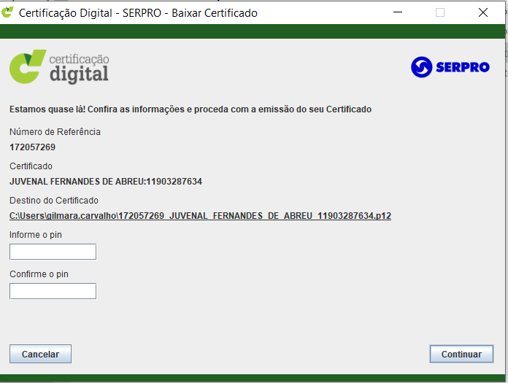Click the 'Certificado' label
Image resolution: width=508 pixels, height=383 pixels.
[x=31, y=166]
